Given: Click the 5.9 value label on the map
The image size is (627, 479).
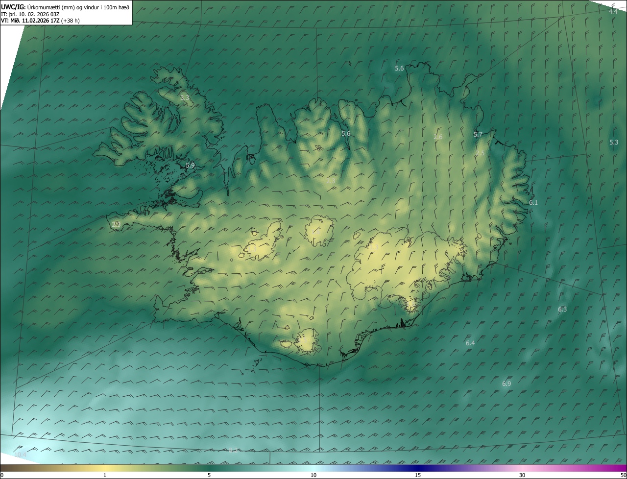Looking at the screenshot, I should (190, 166).
